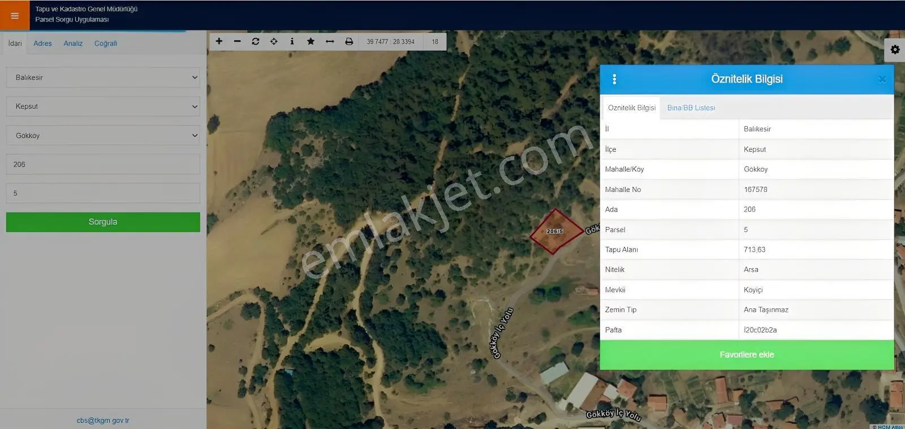Expand the Balıkesir province dropdown

[x=103, y=78]
